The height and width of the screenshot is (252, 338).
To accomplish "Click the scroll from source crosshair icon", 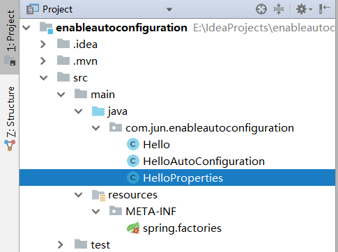I will click(261, 10).
